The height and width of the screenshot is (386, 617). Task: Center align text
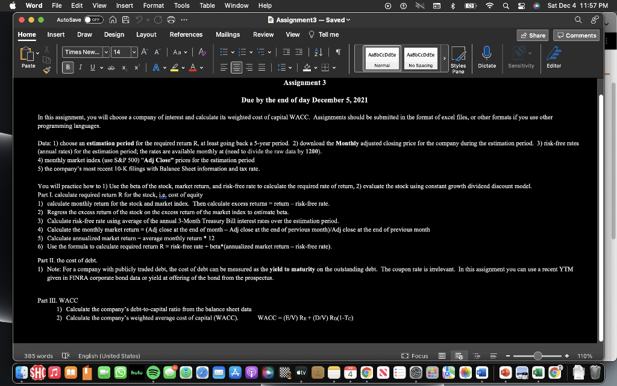[x=236, y=68]
